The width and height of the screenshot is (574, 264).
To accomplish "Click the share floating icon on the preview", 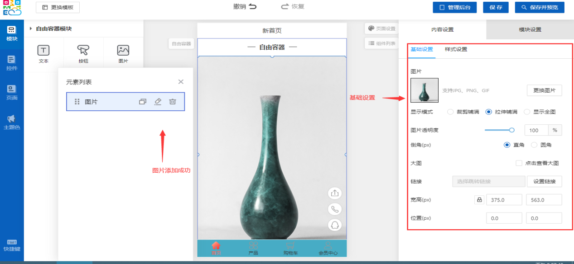I will pyautogui.click(x=335, y=193).
